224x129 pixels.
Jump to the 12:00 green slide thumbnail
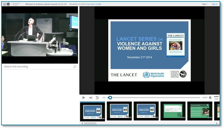click(173, 111)
